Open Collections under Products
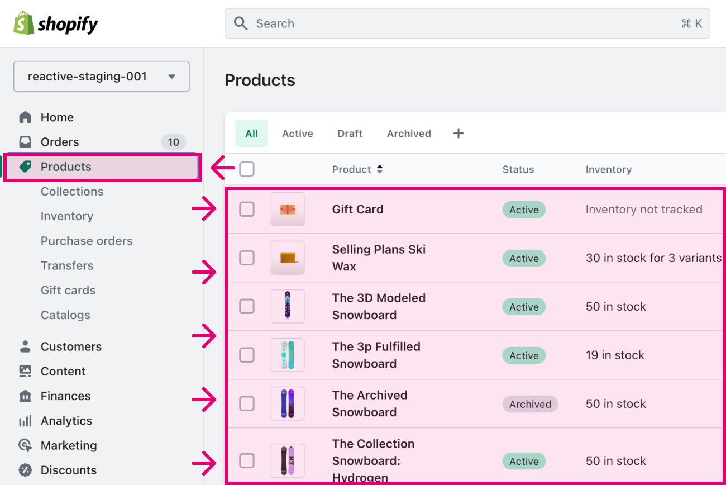 tap(72, 192)
